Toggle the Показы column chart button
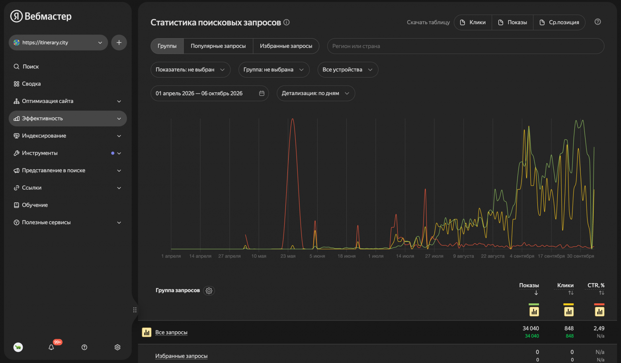The width and height of the screenshot is (621, 363). point(534,311)
